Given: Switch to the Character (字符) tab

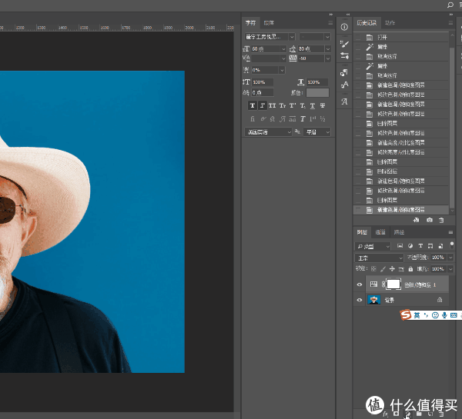Looking at the screenshot, I should tap(251, 22).
